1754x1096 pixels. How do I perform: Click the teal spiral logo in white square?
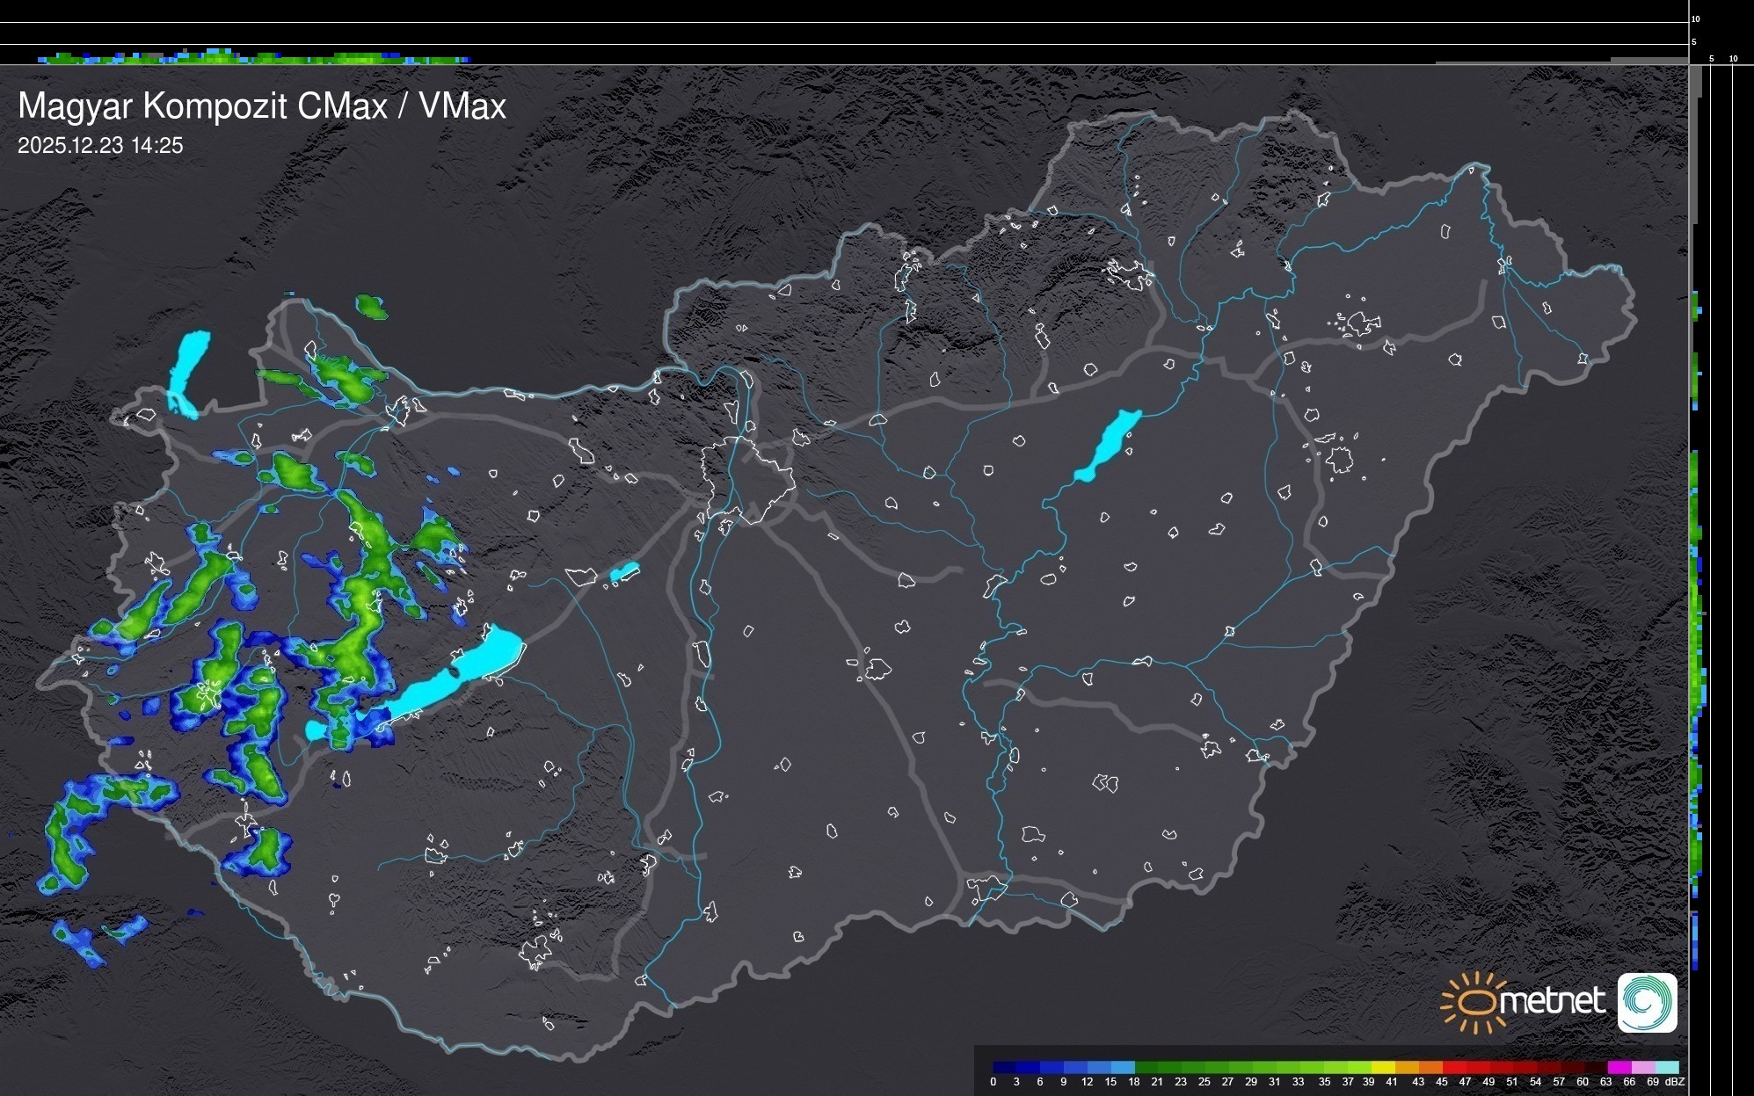point(1647,1003)
